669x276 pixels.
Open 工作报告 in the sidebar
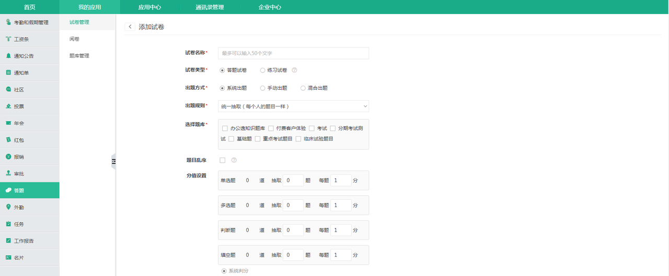coord(30,241)
